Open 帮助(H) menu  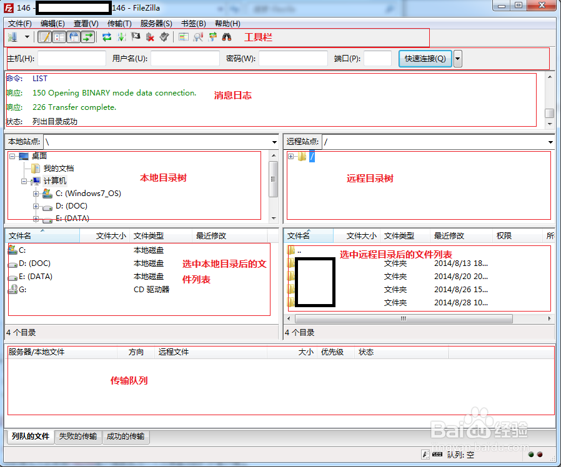227,24
